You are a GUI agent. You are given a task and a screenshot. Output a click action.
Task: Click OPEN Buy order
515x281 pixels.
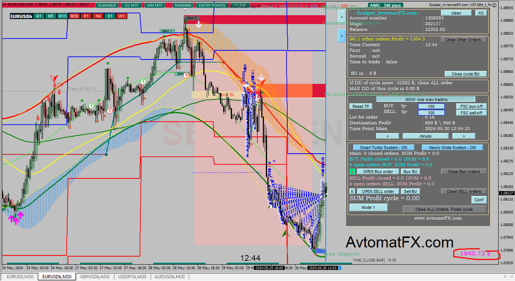click(x=378, y=172)
